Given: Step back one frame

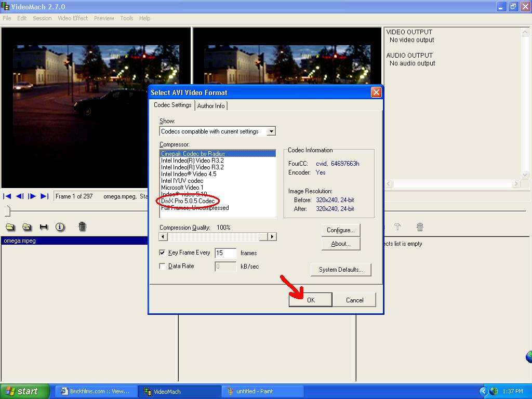Looking at the screenshot, I should coord(20,196).
